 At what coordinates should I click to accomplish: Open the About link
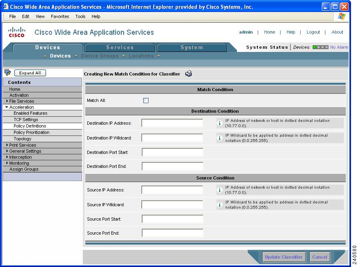(337, 32)
